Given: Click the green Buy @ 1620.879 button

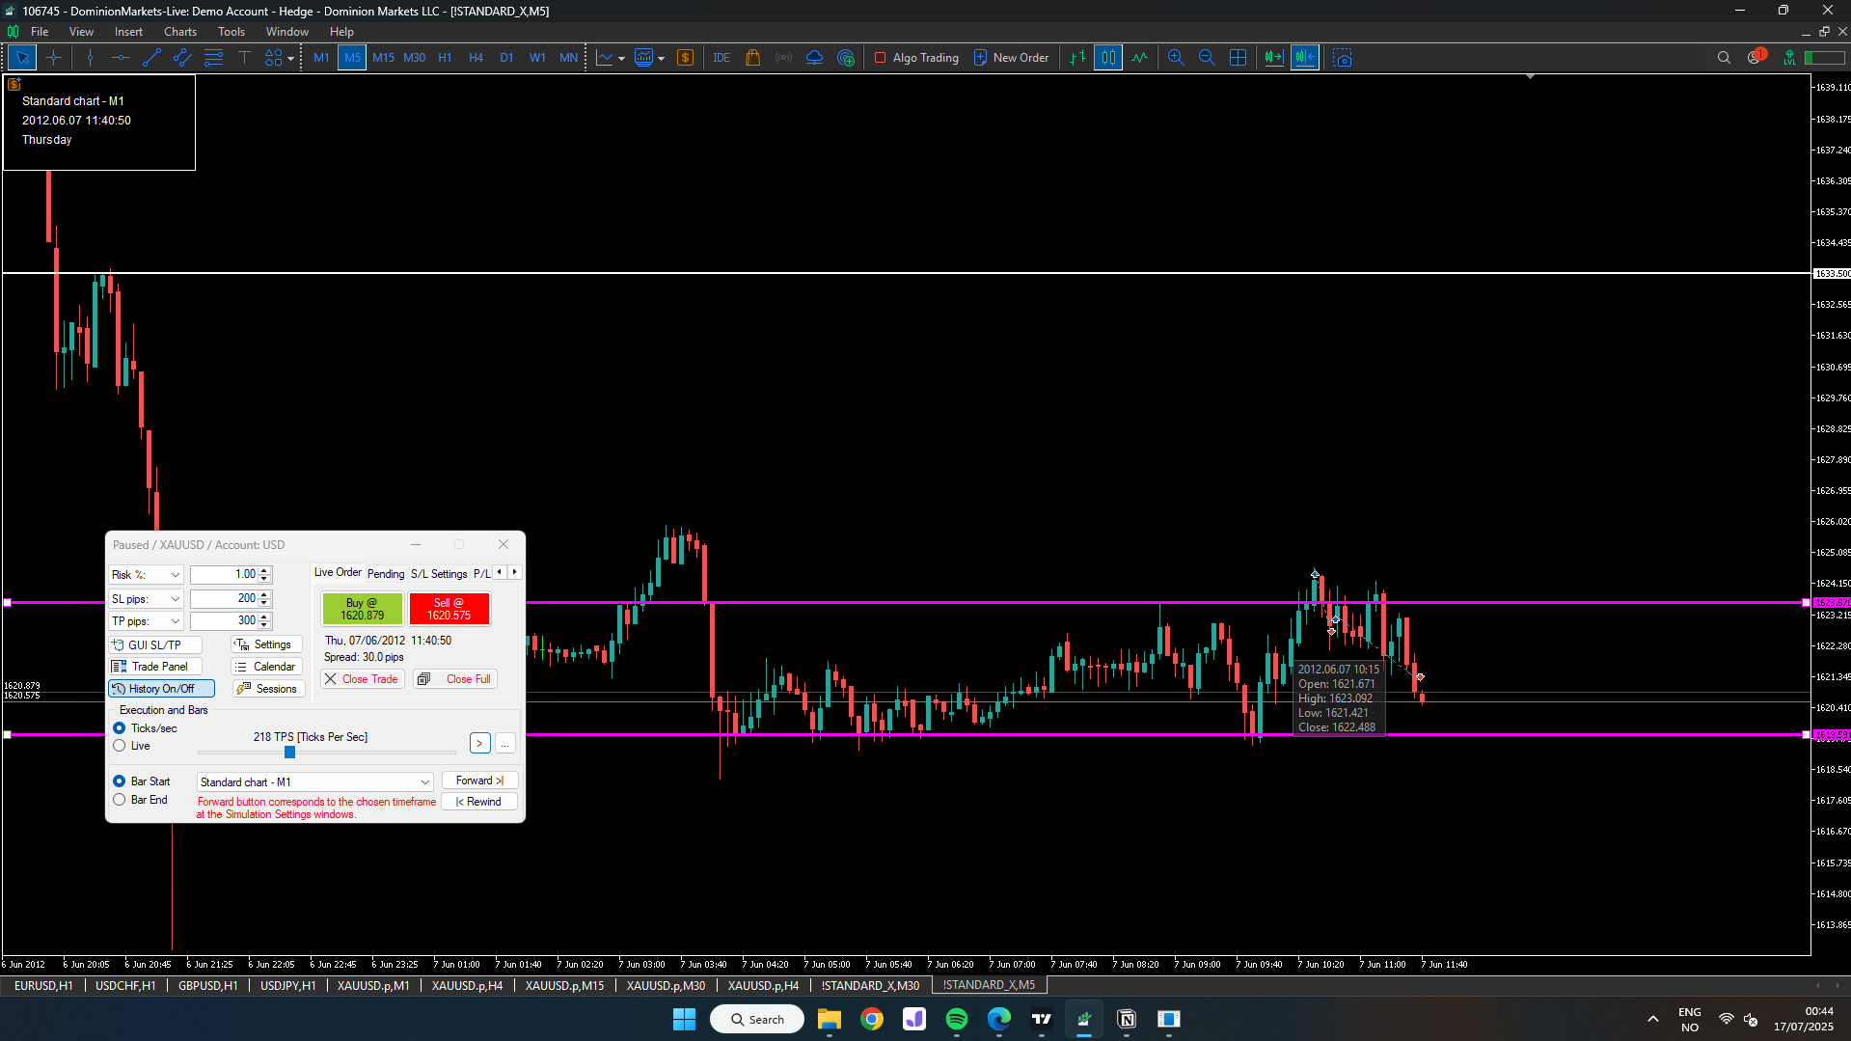Looking at the screenshot, I should pos(363,609).
